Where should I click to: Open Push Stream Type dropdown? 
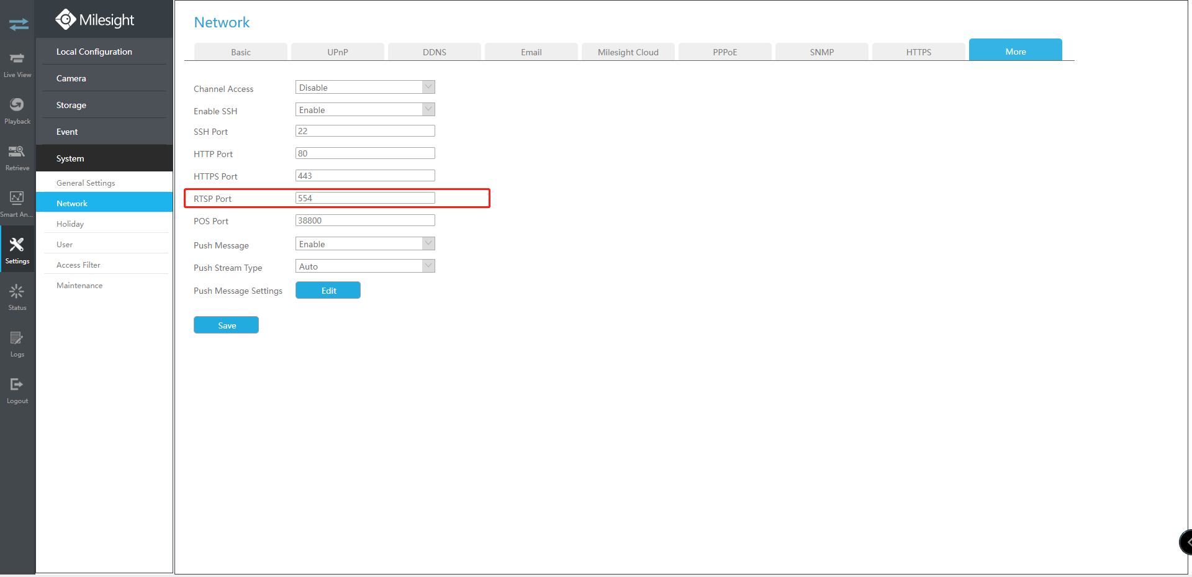tap(365, 266)
